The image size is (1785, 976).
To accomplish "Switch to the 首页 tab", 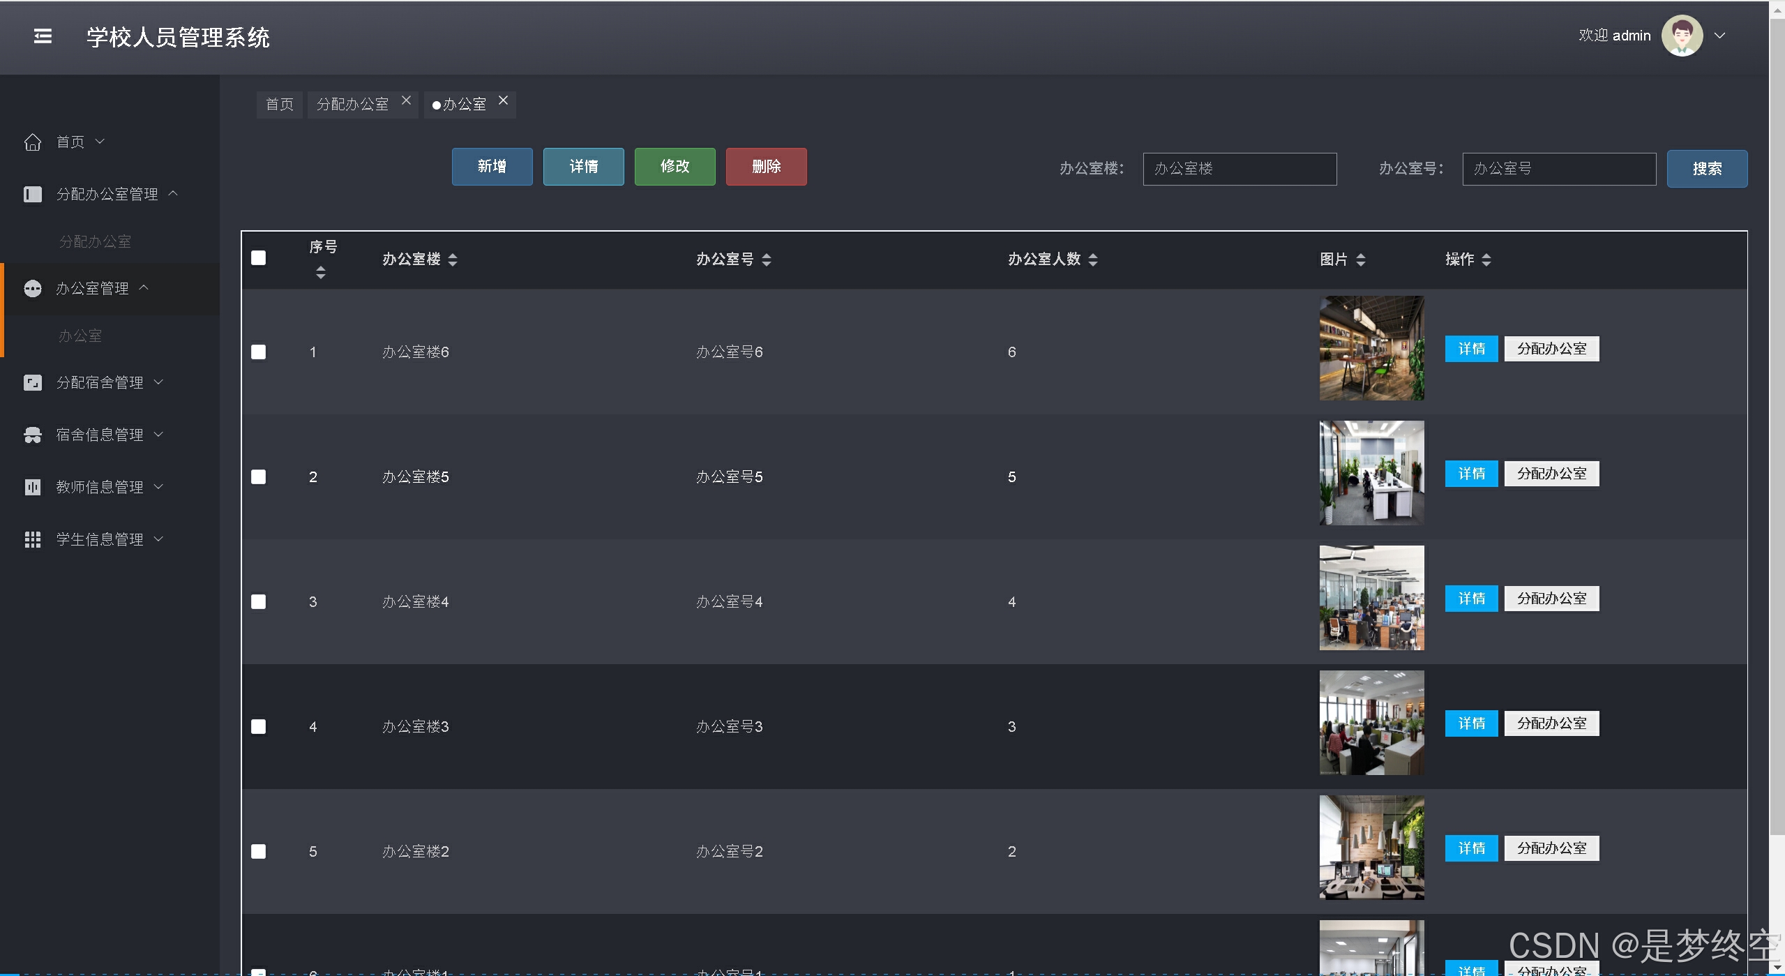I will (280, 105).
